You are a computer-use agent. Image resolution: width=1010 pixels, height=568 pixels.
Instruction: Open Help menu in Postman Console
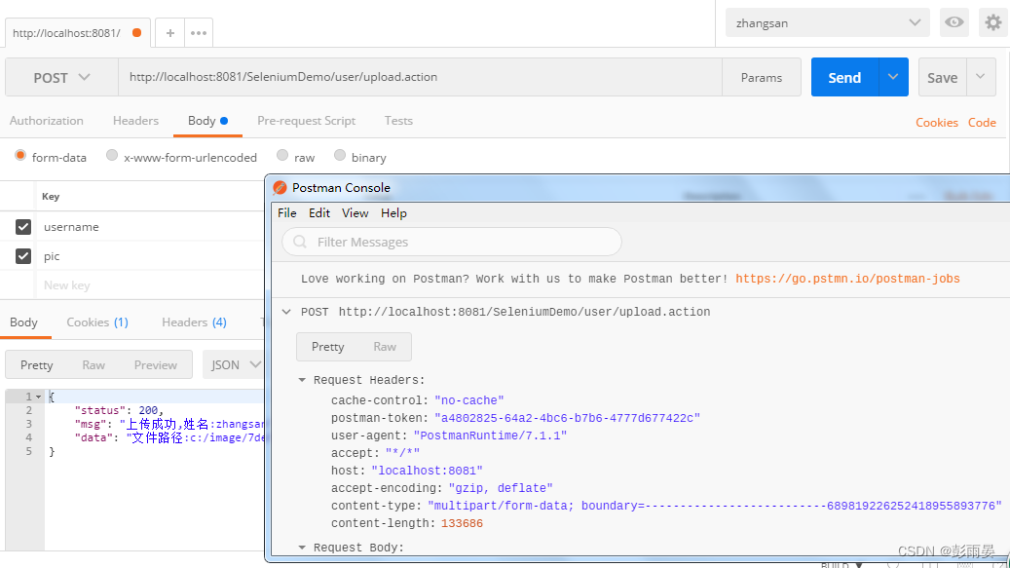click(393, 213)
